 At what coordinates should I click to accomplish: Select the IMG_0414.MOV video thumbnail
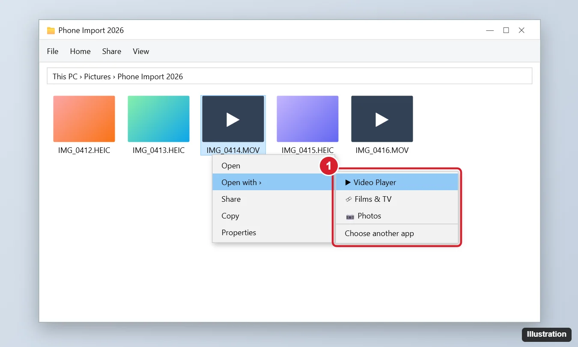pyautogui.click(x=233, y=119)
